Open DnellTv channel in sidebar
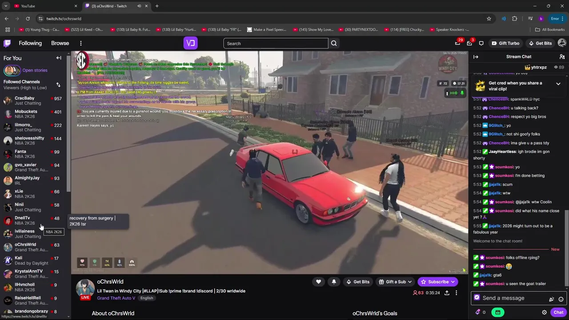 coord(34,220)
